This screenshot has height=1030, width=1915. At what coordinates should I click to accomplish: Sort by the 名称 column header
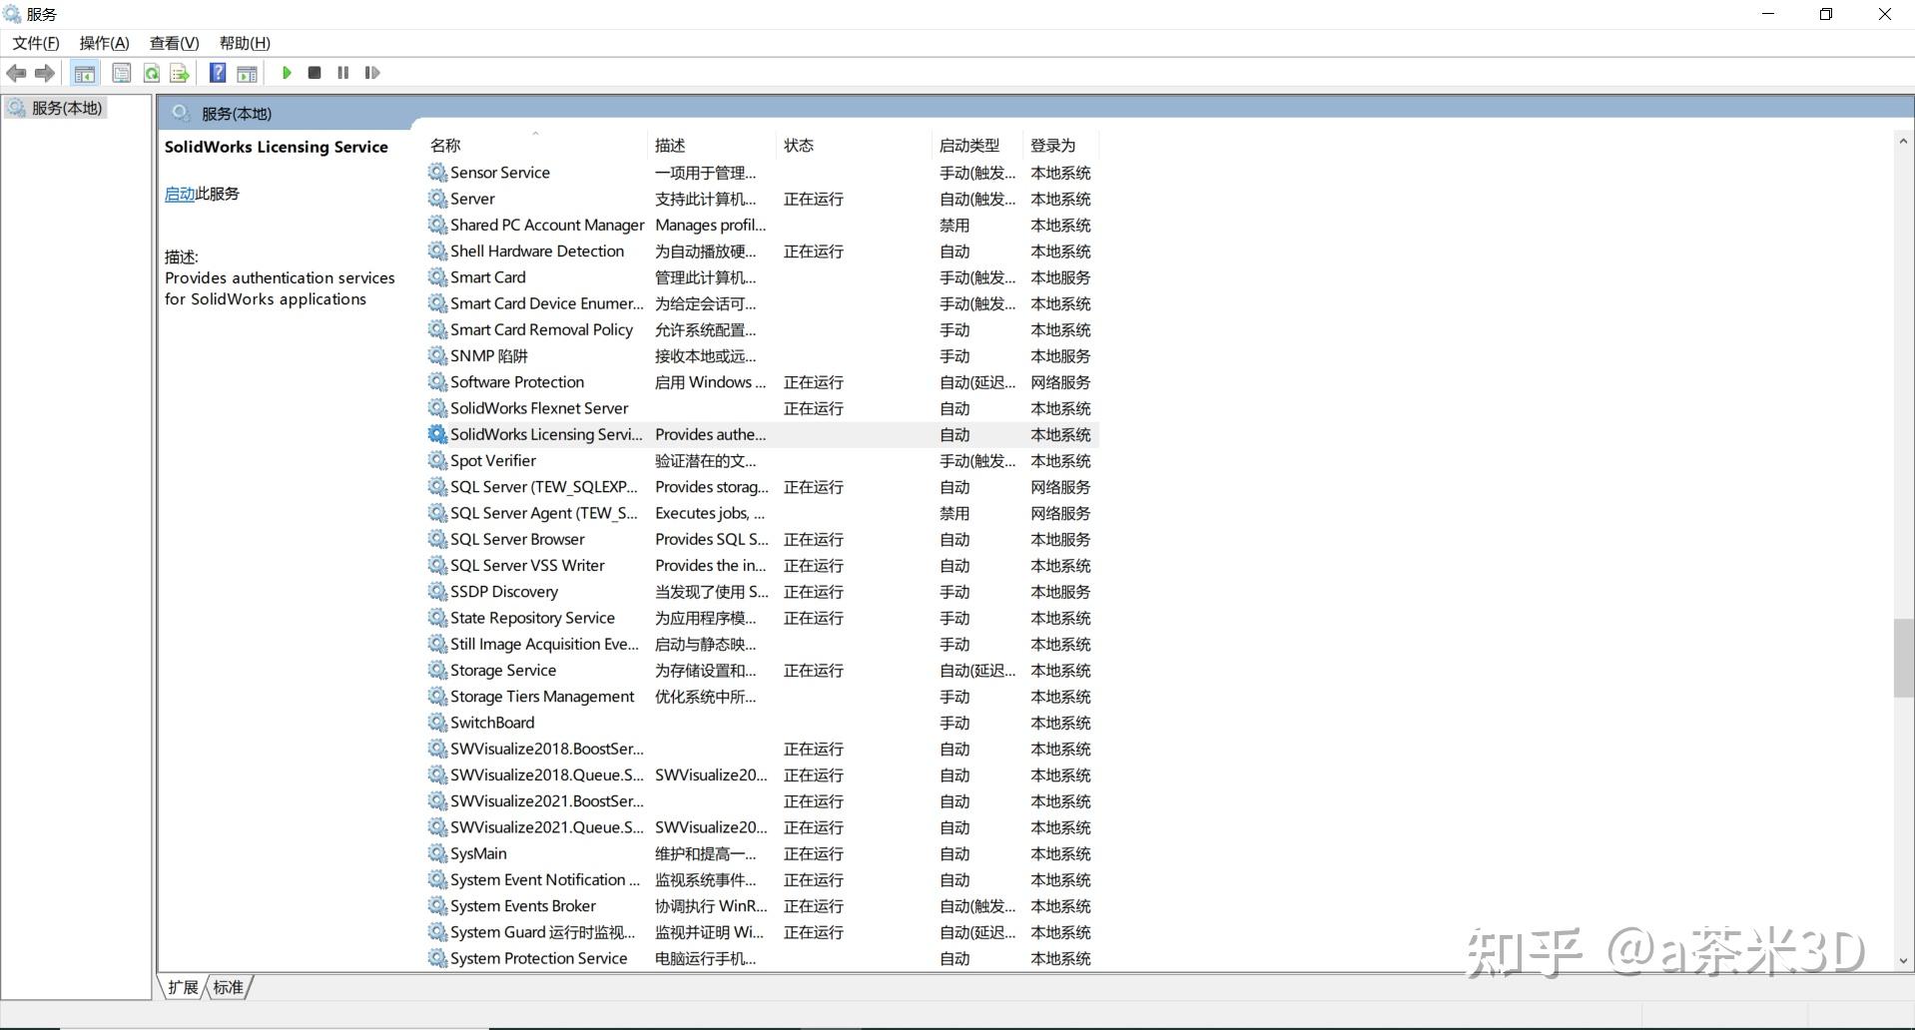[x=537, y=146]
